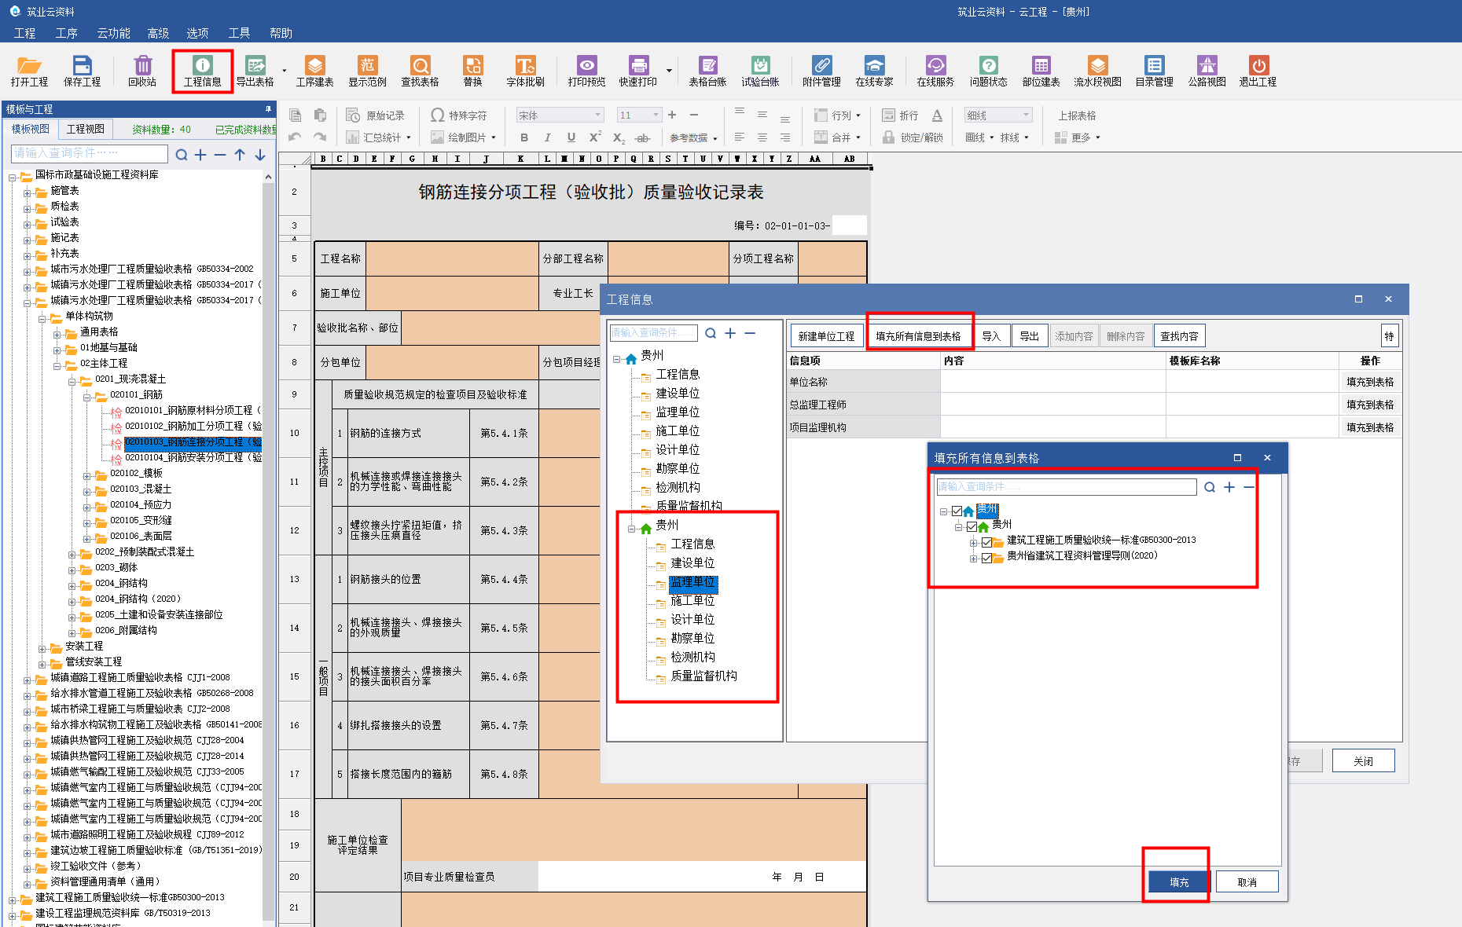This screenshot has width=1462, height=927.
Task: Open the 部位建表 tool
Action: click(1041, 71)
